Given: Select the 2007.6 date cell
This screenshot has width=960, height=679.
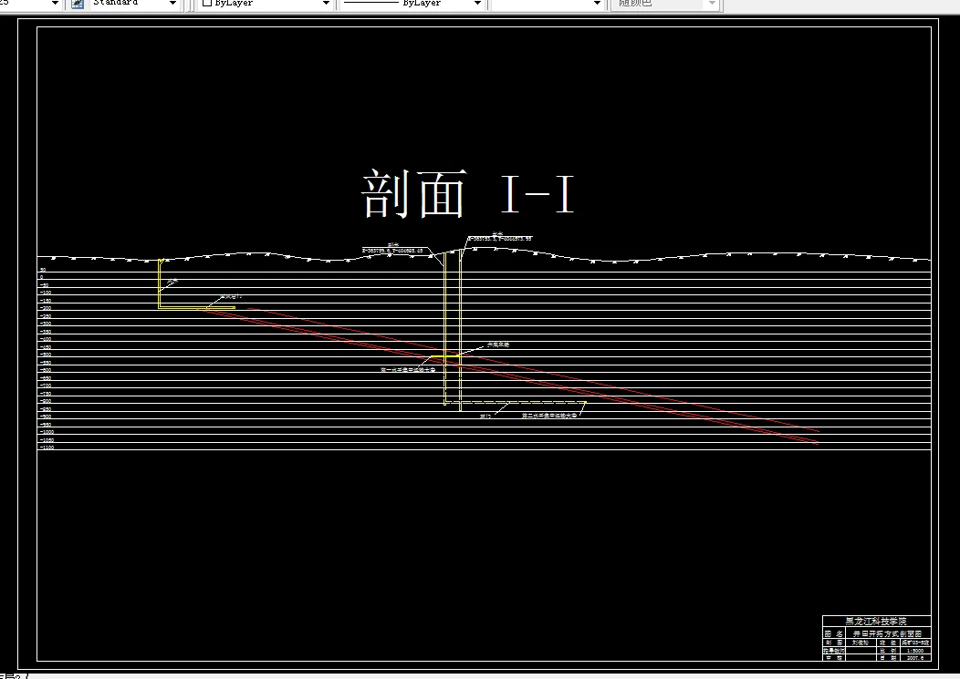Looking at the screenshot, I should (915, 658).
